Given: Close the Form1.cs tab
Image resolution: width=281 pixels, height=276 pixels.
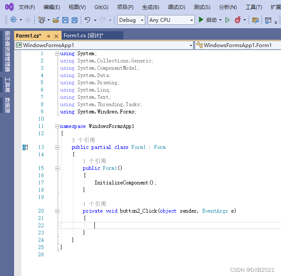Looking at the screenshot, I should (56, 36).
